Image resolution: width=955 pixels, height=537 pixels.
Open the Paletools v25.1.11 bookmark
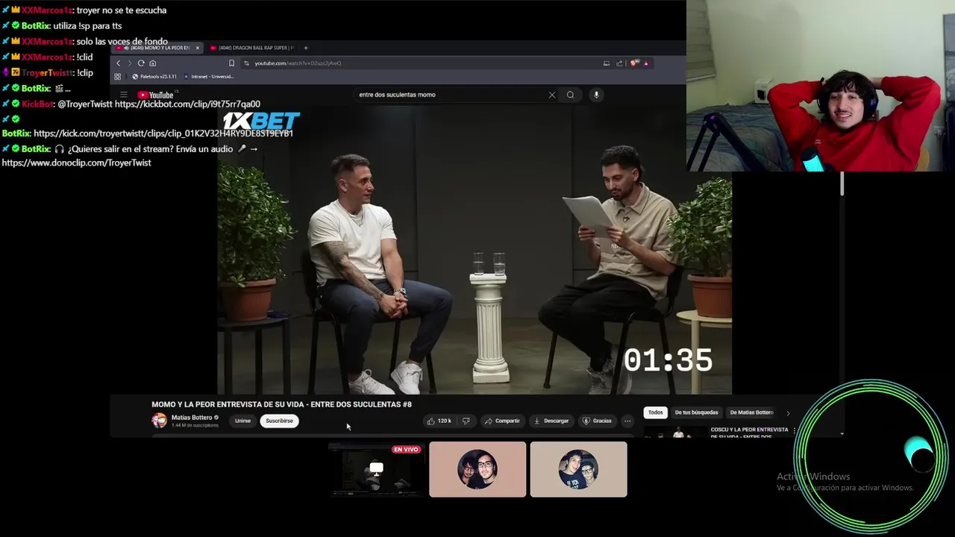coord(154,76)
